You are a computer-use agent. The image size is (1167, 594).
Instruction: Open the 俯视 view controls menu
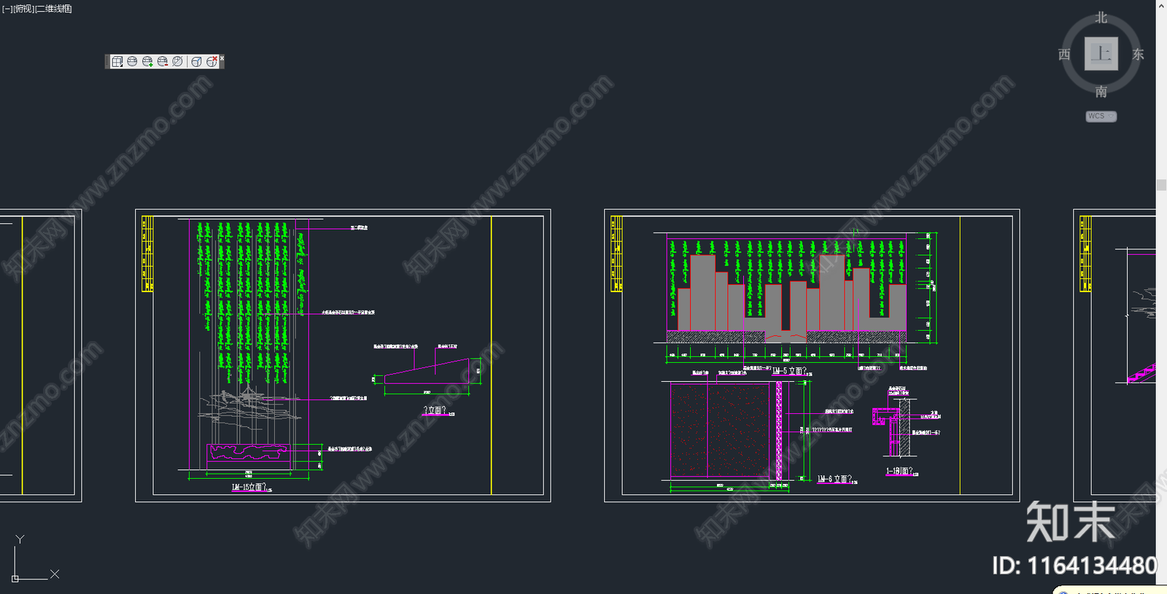pos(24,9)
